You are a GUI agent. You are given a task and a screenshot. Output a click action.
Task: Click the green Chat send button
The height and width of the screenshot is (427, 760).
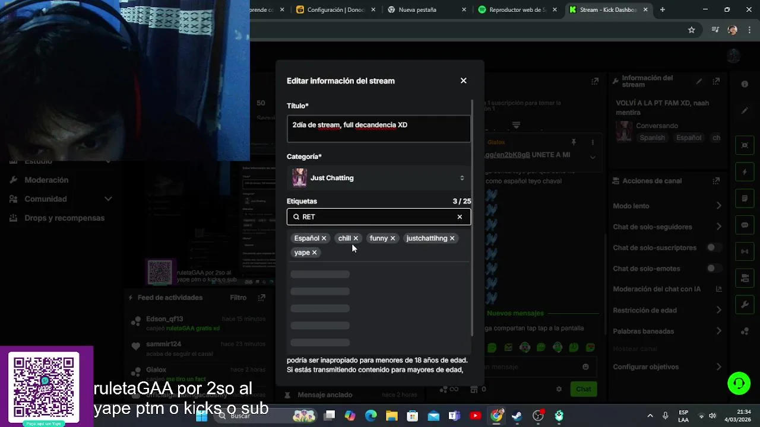click(584, 389)
